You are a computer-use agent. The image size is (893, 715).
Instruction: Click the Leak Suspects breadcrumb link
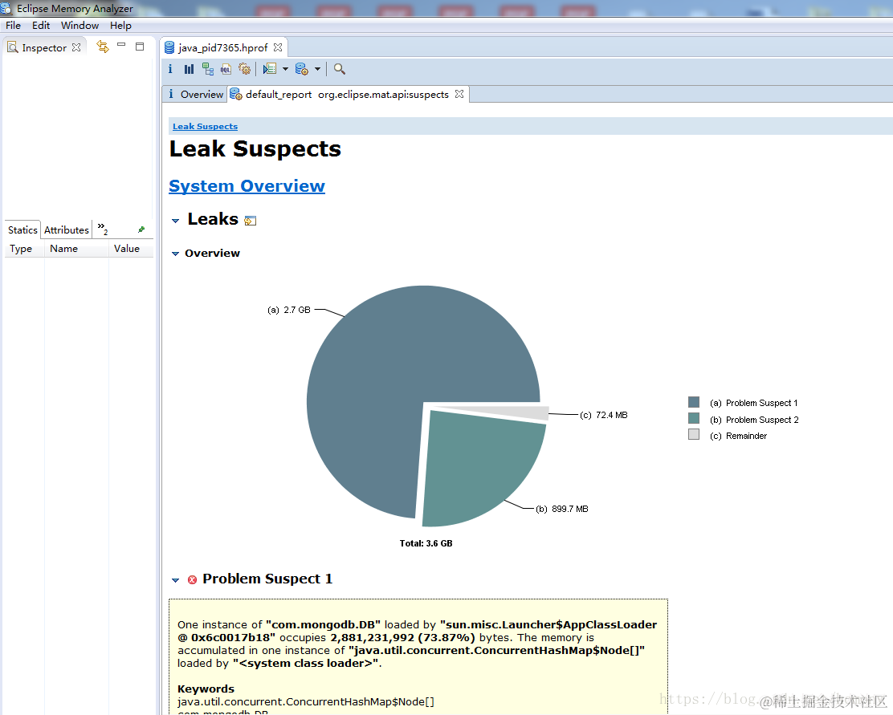(205, 126)
